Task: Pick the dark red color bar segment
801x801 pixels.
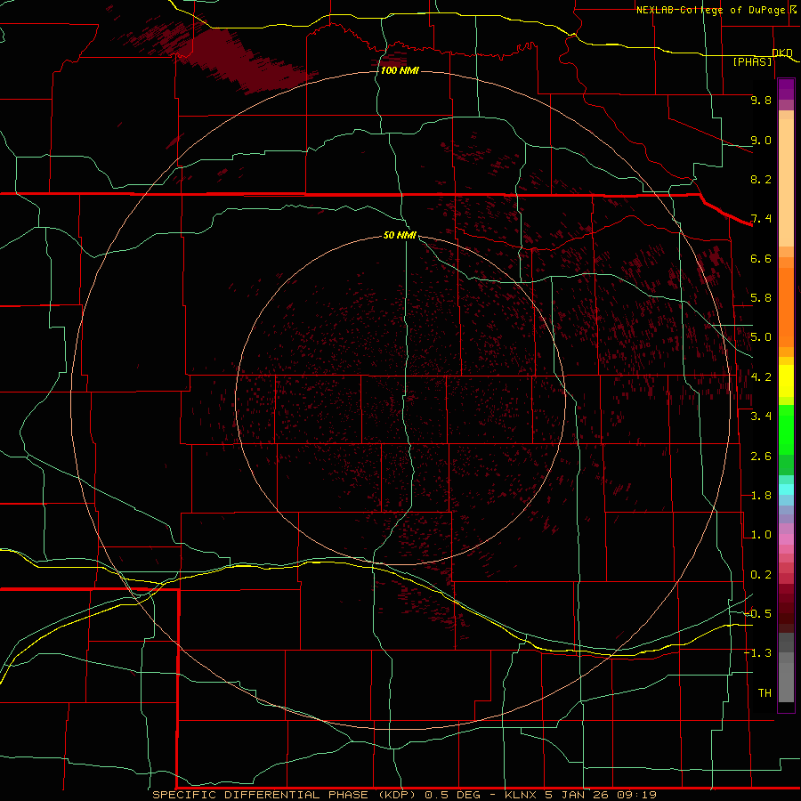Action: (786, 608)
